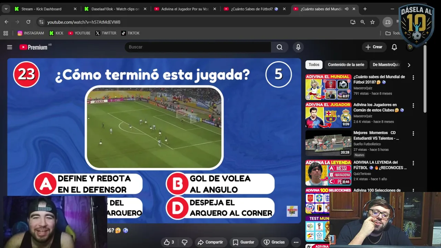Open options menu for Mundial de Fútbol 2018 video
The image size is (441, 248).
pyautogui.click(x=413, y=78)
